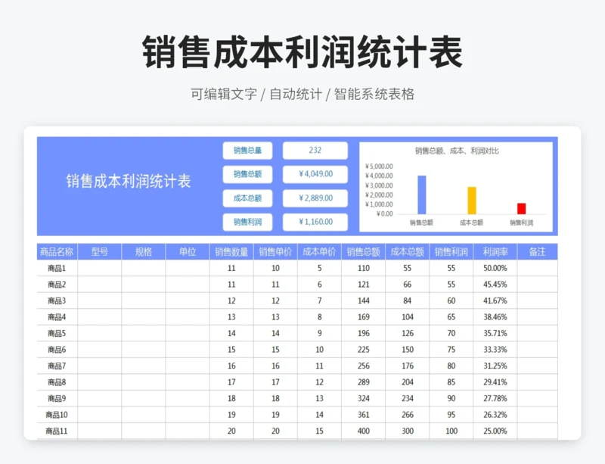Viewport: 605px width, 464px height.
Task: Click the 商品7 row name cell
Action: click(x=57, y=366)
